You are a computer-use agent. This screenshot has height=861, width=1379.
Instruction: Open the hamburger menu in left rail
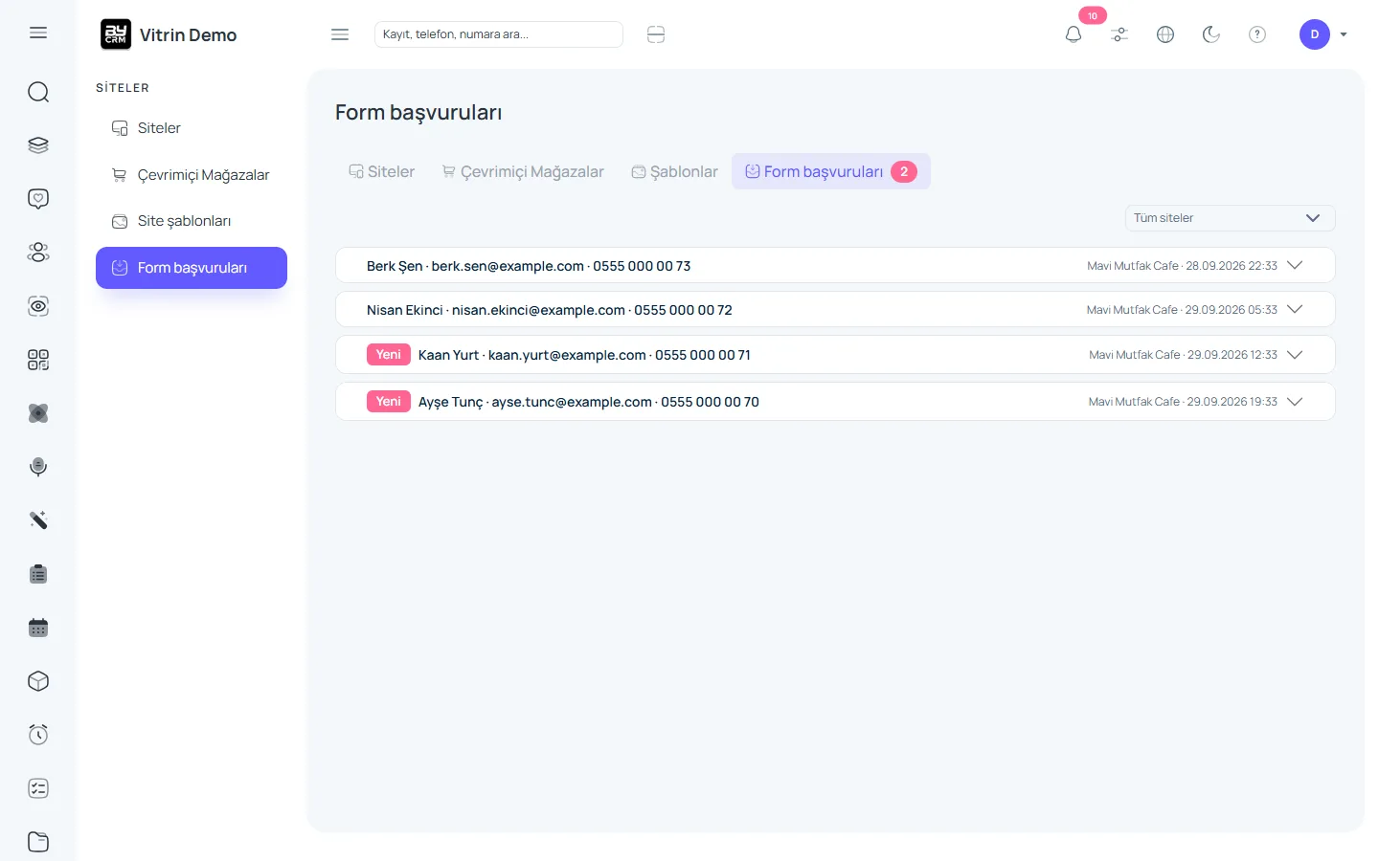click(x=38, y=33)
